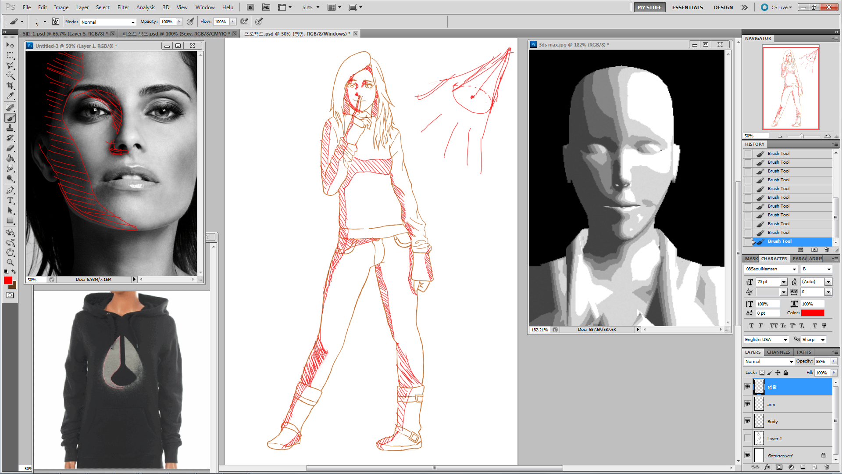Click the MY STUFF workspace button
Image resolution: width=842 pixels, height=474 pixels.
click(x=649, y=7)
